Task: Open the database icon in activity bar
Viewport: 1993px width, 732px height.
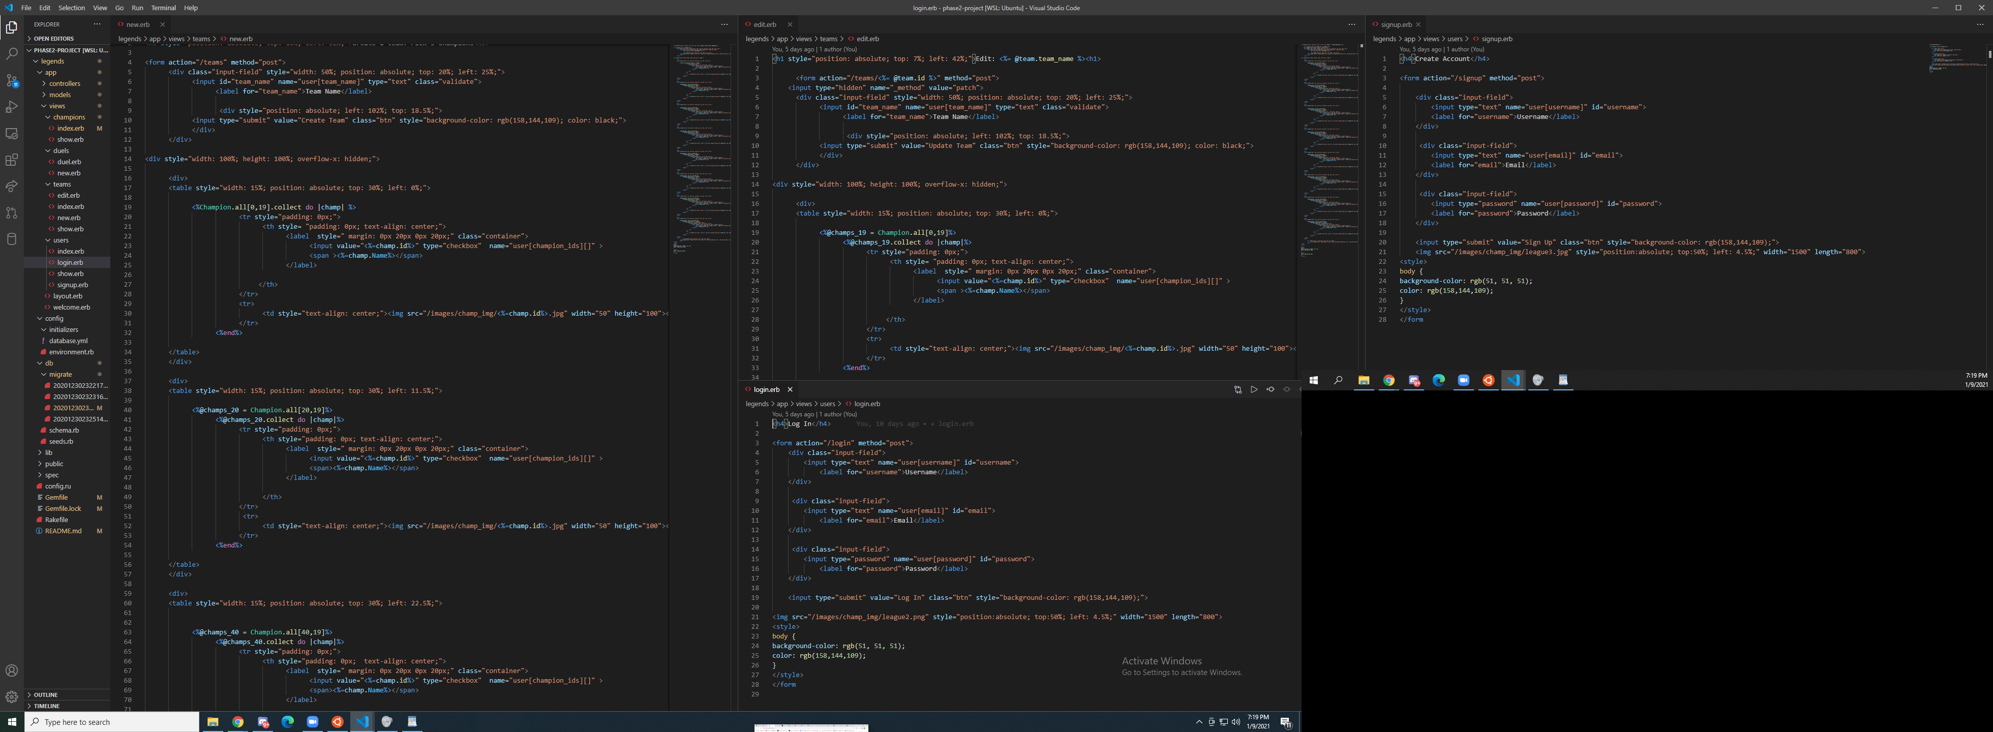Action: coord(12,239)
